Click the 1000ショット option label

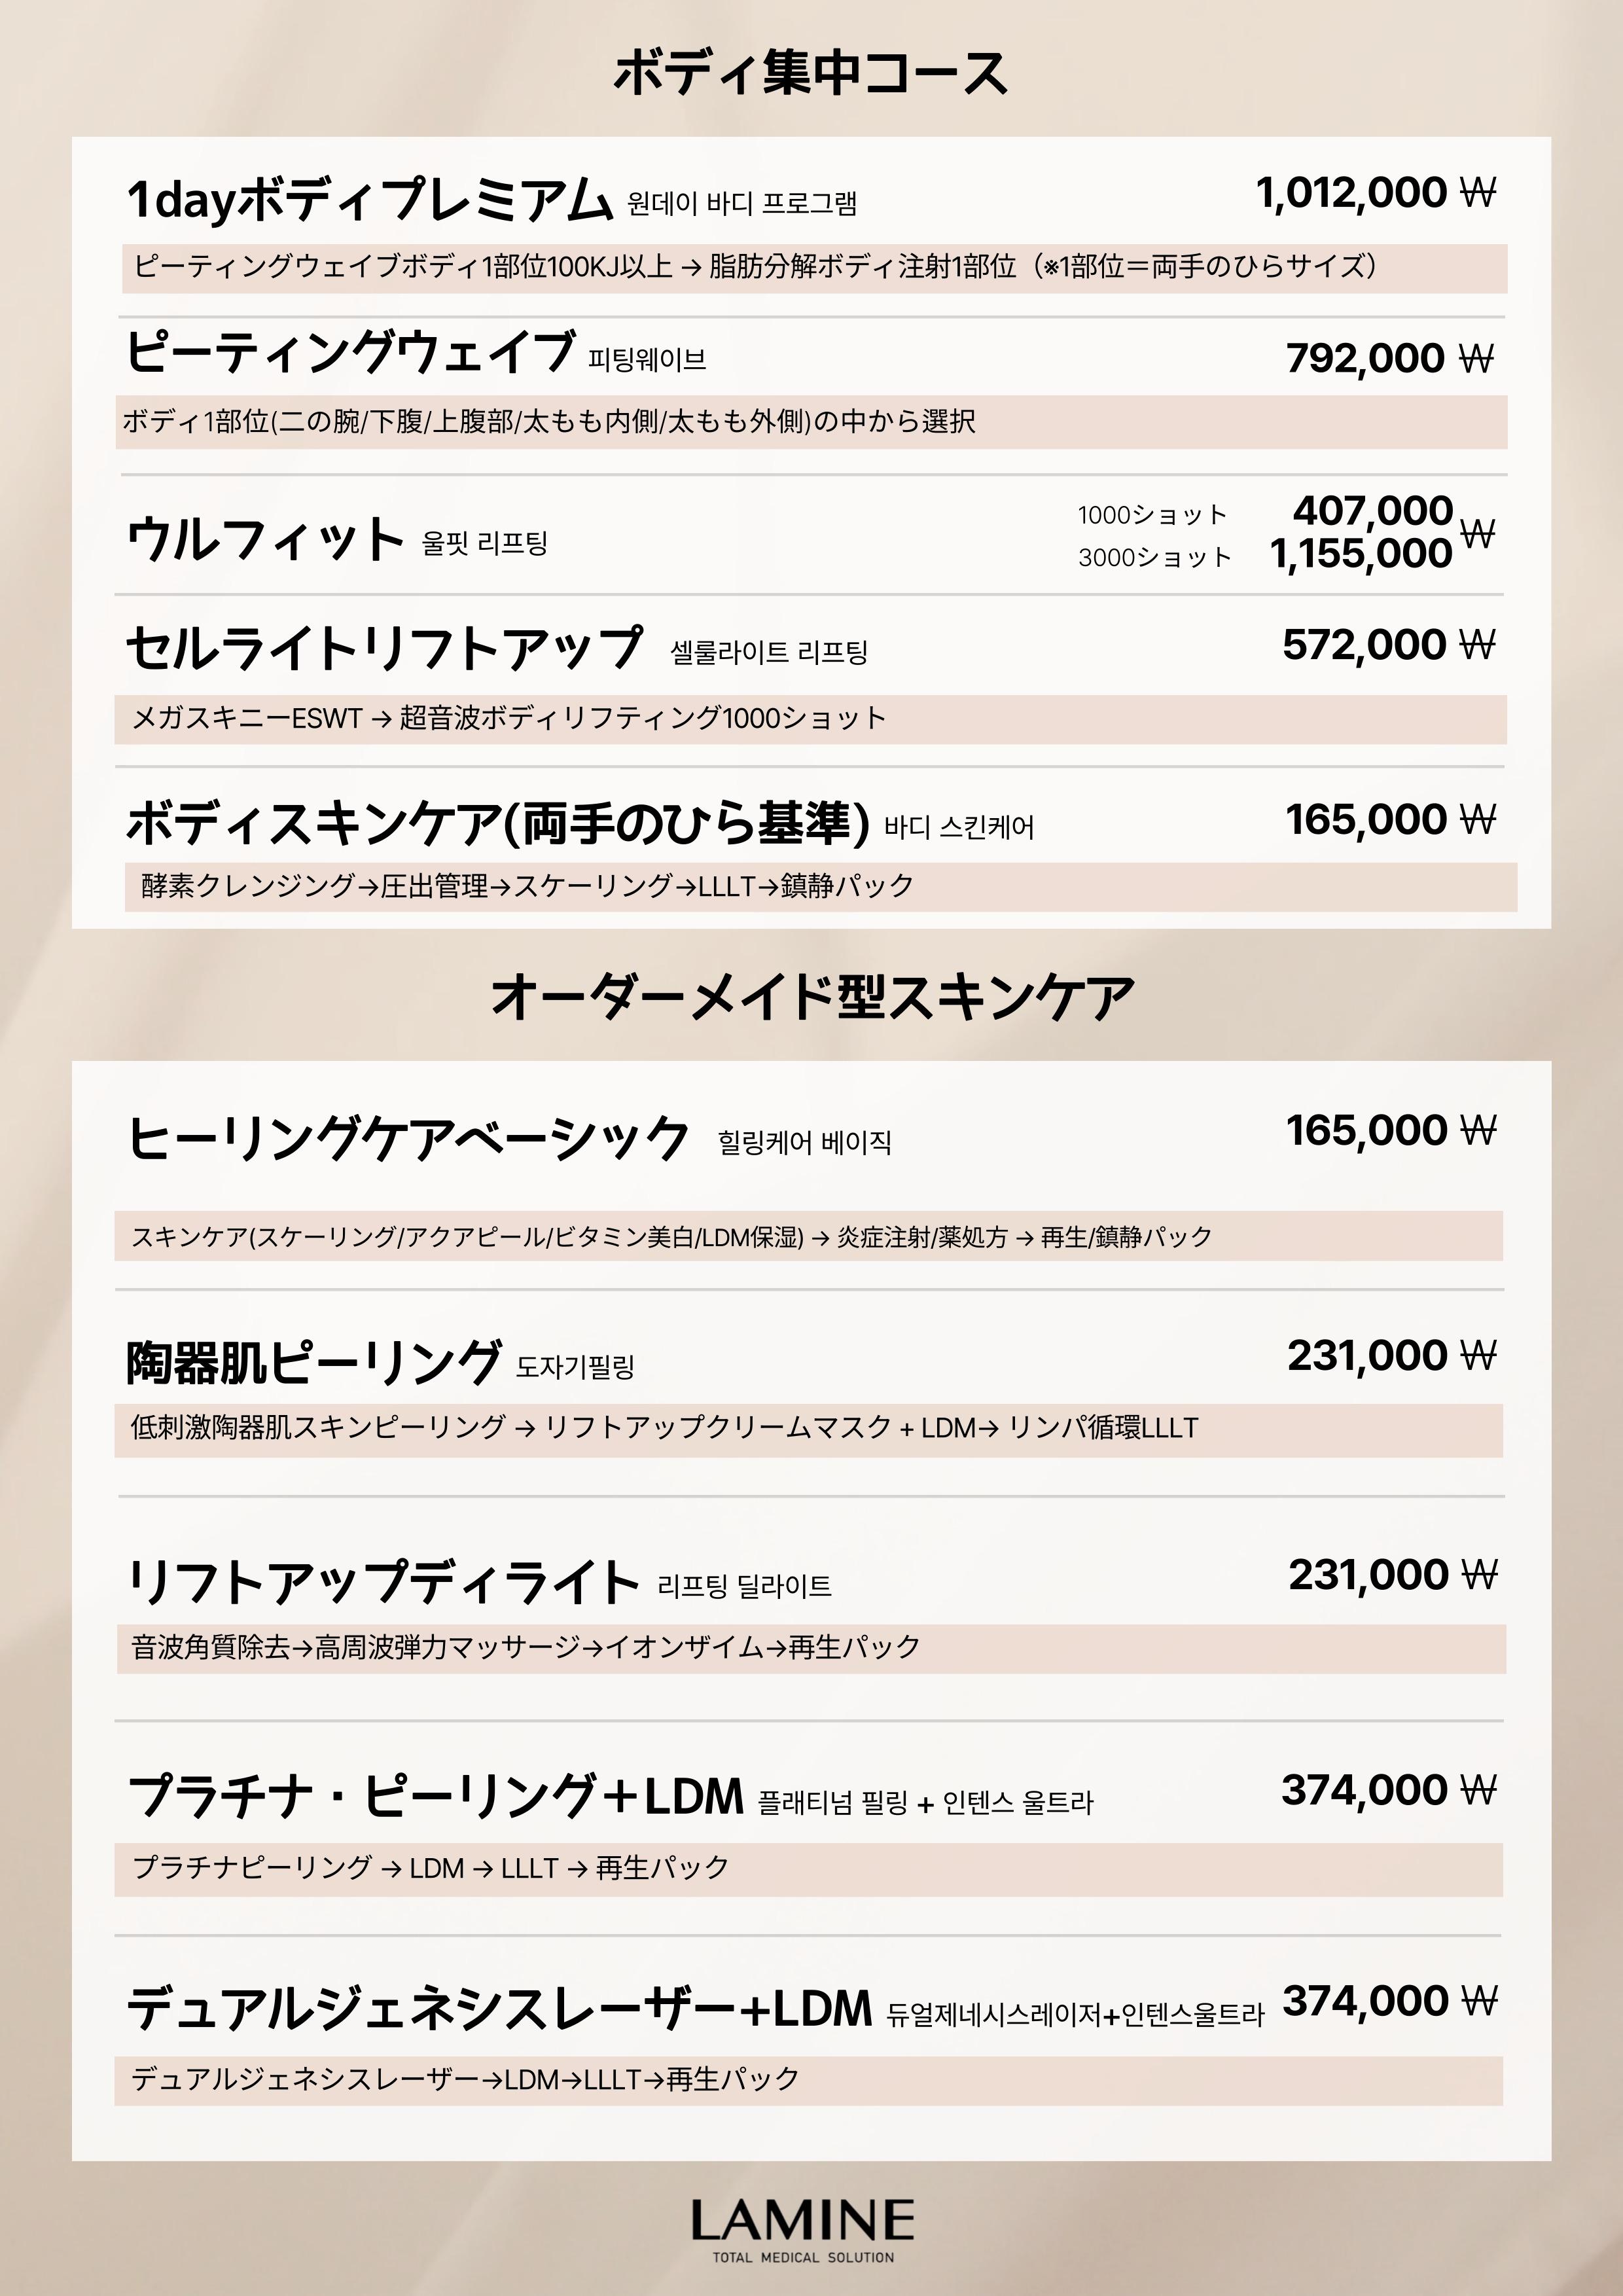tap(1152, 515)
